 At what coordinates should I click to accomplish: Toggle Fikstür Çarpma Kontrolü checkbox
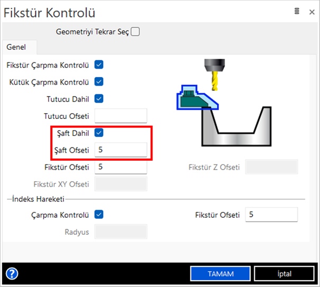(x=99, y=65)
